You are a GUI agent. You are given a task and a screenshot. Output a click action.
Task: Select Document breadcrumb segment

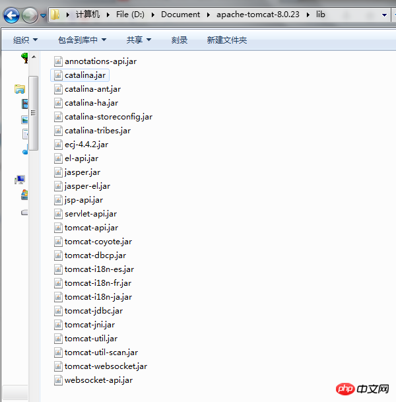(180, 15)
